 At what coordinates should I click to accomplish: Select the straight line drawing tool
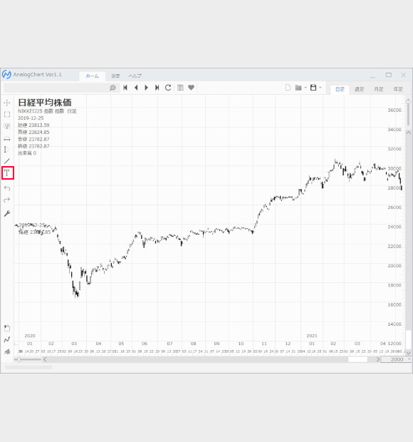7,161
